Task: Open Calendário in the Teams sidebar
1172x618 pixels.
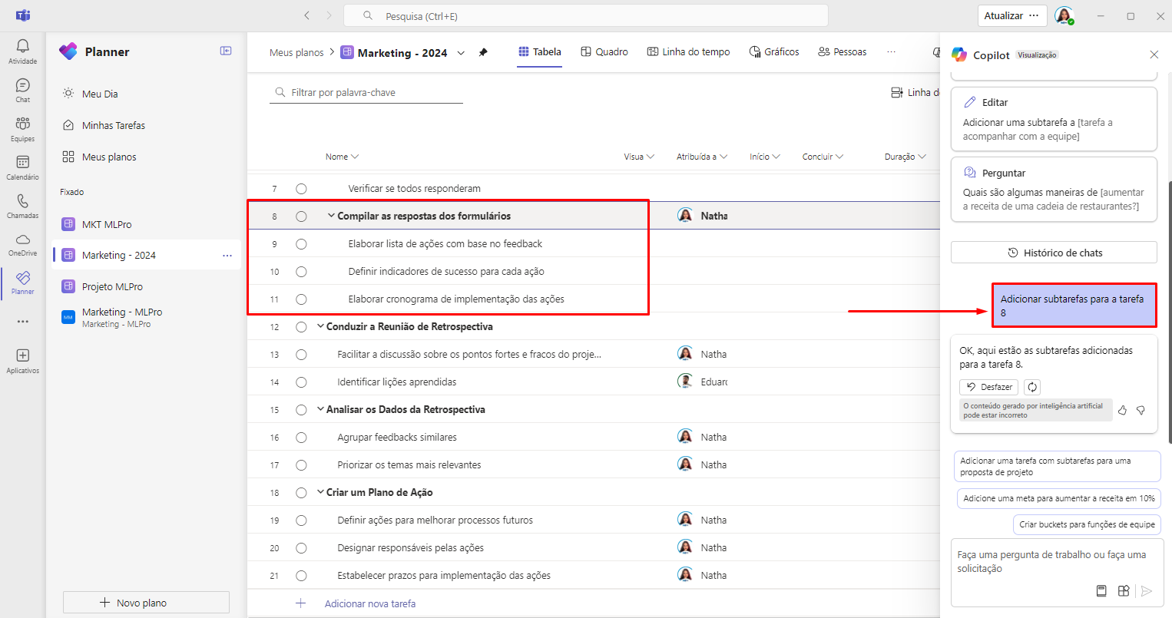Action: [22, 167]
